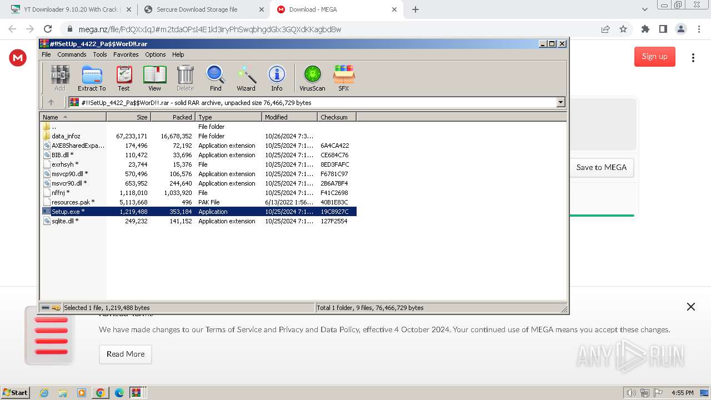Click Save to MEGA button
The image size is (711, 400).
[x=601, y=167]
